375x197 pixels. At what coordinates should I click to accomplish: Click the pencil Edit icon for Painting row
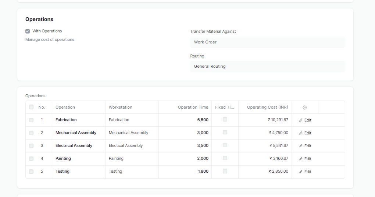point(301,159)
